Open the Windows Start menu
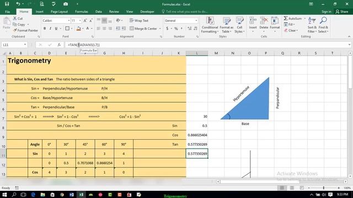 (x=4, y=194)
